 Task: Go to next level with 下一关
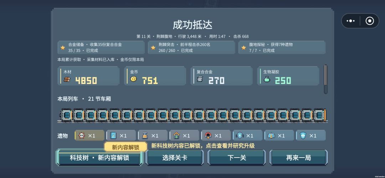click(x=237, y=158)
